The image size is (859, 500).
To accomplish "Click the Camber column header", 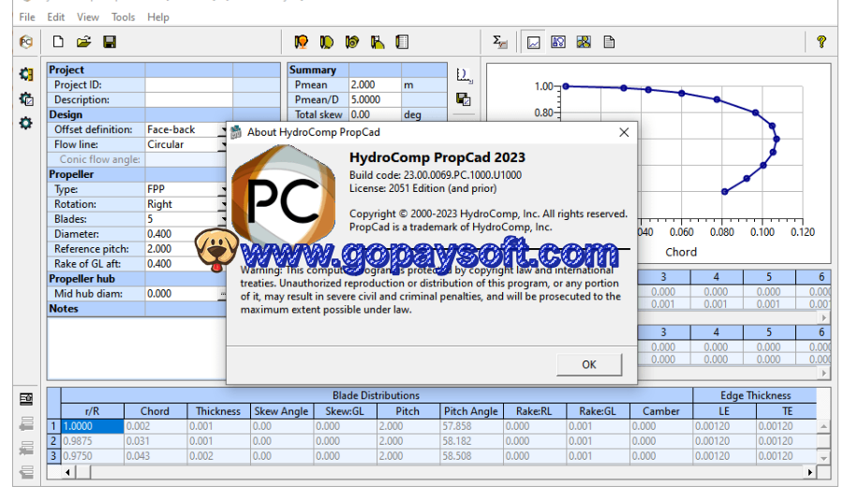I will point(660,411).
